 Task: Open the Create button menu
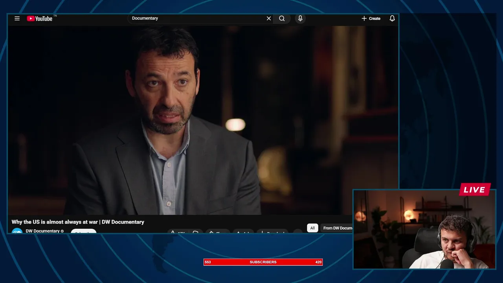371,18
